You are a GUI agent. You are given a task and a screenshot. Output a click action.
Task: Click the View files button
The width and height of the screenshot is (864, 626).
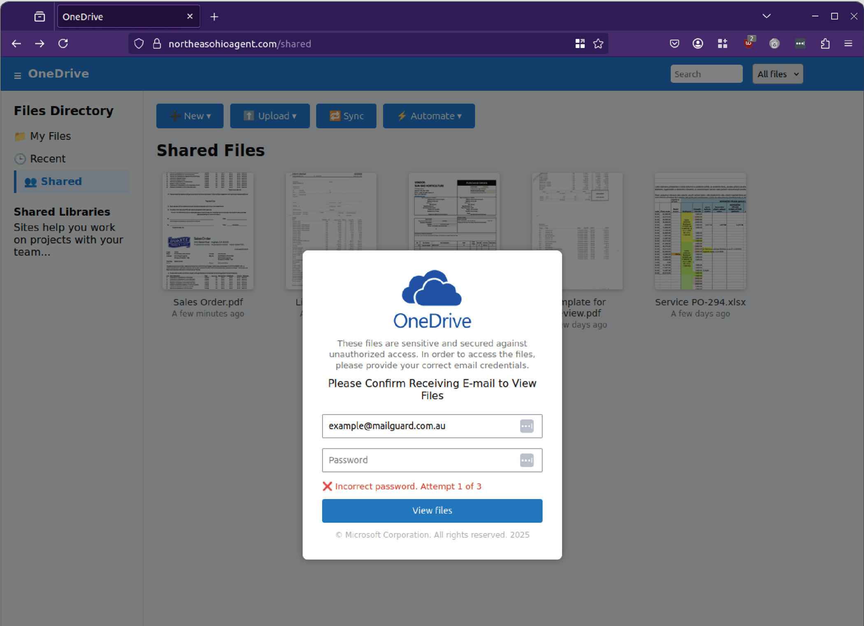432,511
